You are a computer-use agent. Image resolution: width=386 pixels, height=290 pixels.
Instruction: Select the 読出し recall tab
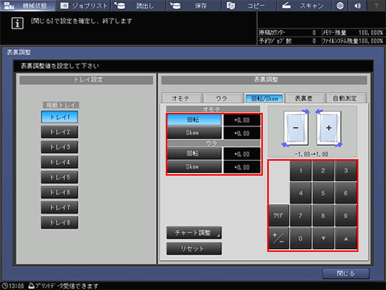[138, 5]
